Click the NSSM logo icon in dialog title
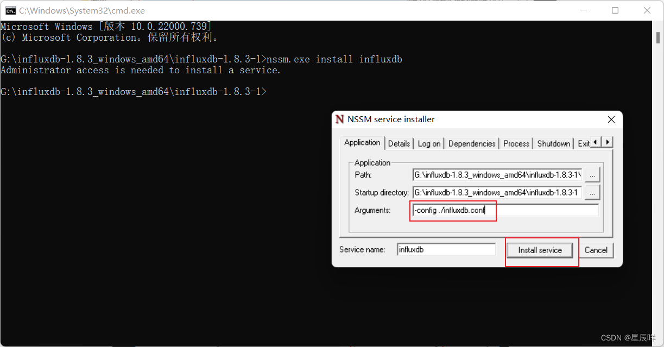Viewport: 664px width, 347px height. click(340, 119)
